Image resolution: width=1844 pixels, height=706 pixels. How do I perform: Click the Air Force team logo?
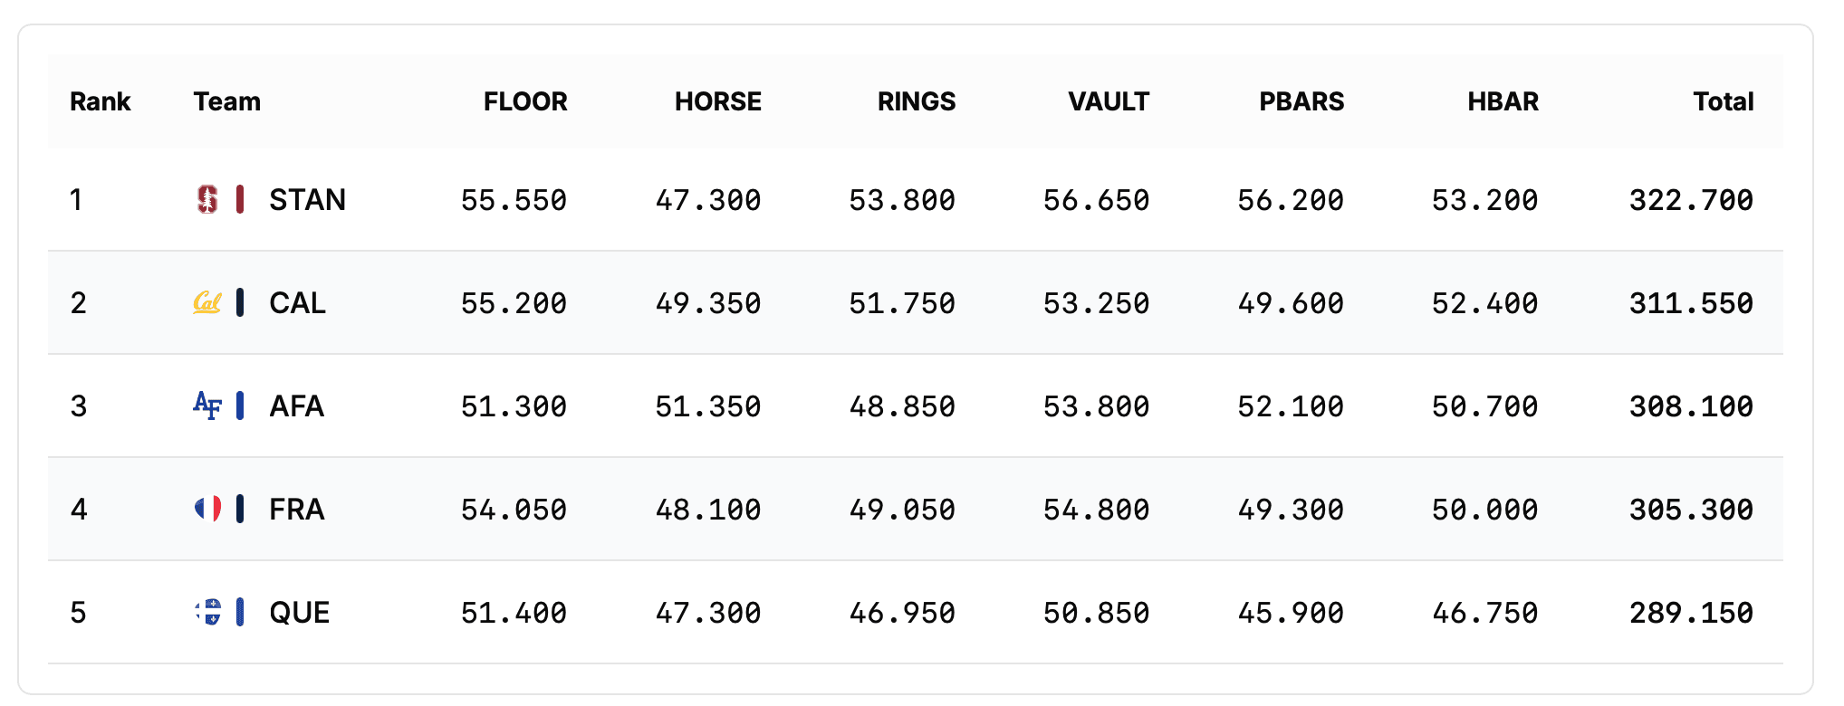coord(207,405)
